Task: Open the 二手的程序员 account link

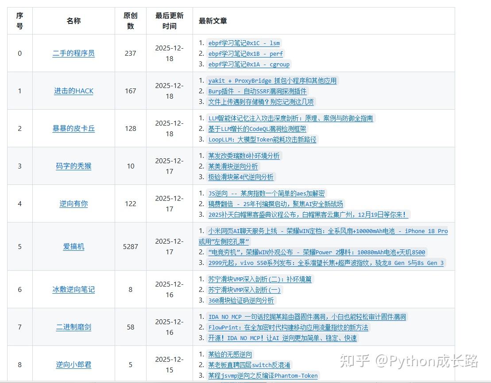Action: click(73, 54)
